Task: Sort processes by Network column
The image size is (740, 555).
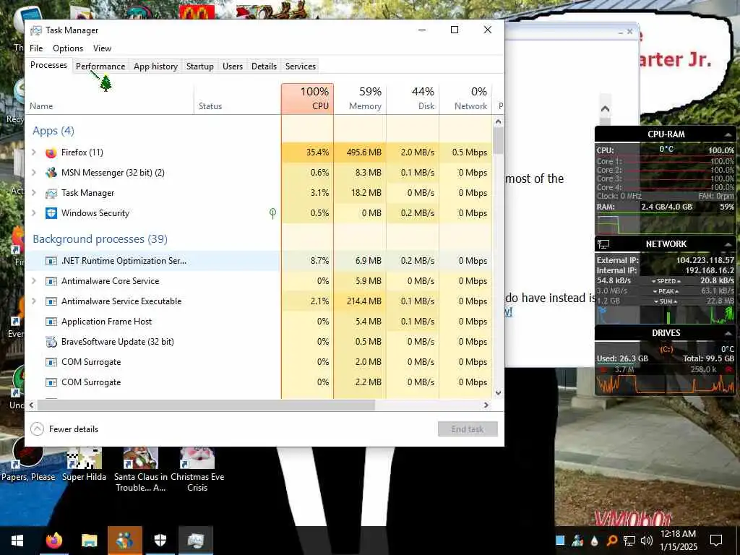Action: click(466, 98)
